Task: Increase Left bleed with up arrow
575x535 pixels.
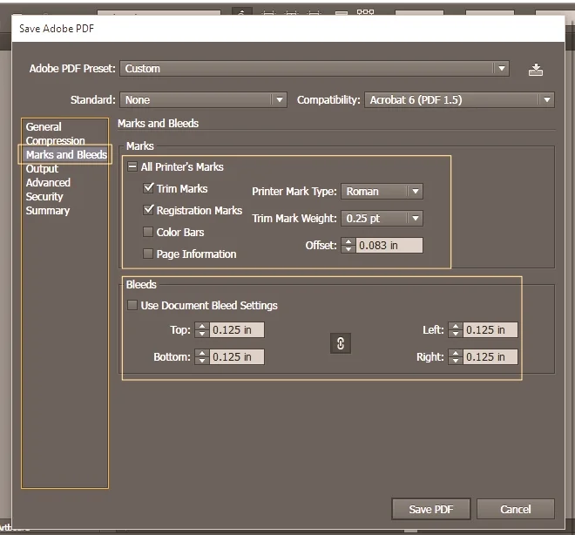Action: pos(456,326)
